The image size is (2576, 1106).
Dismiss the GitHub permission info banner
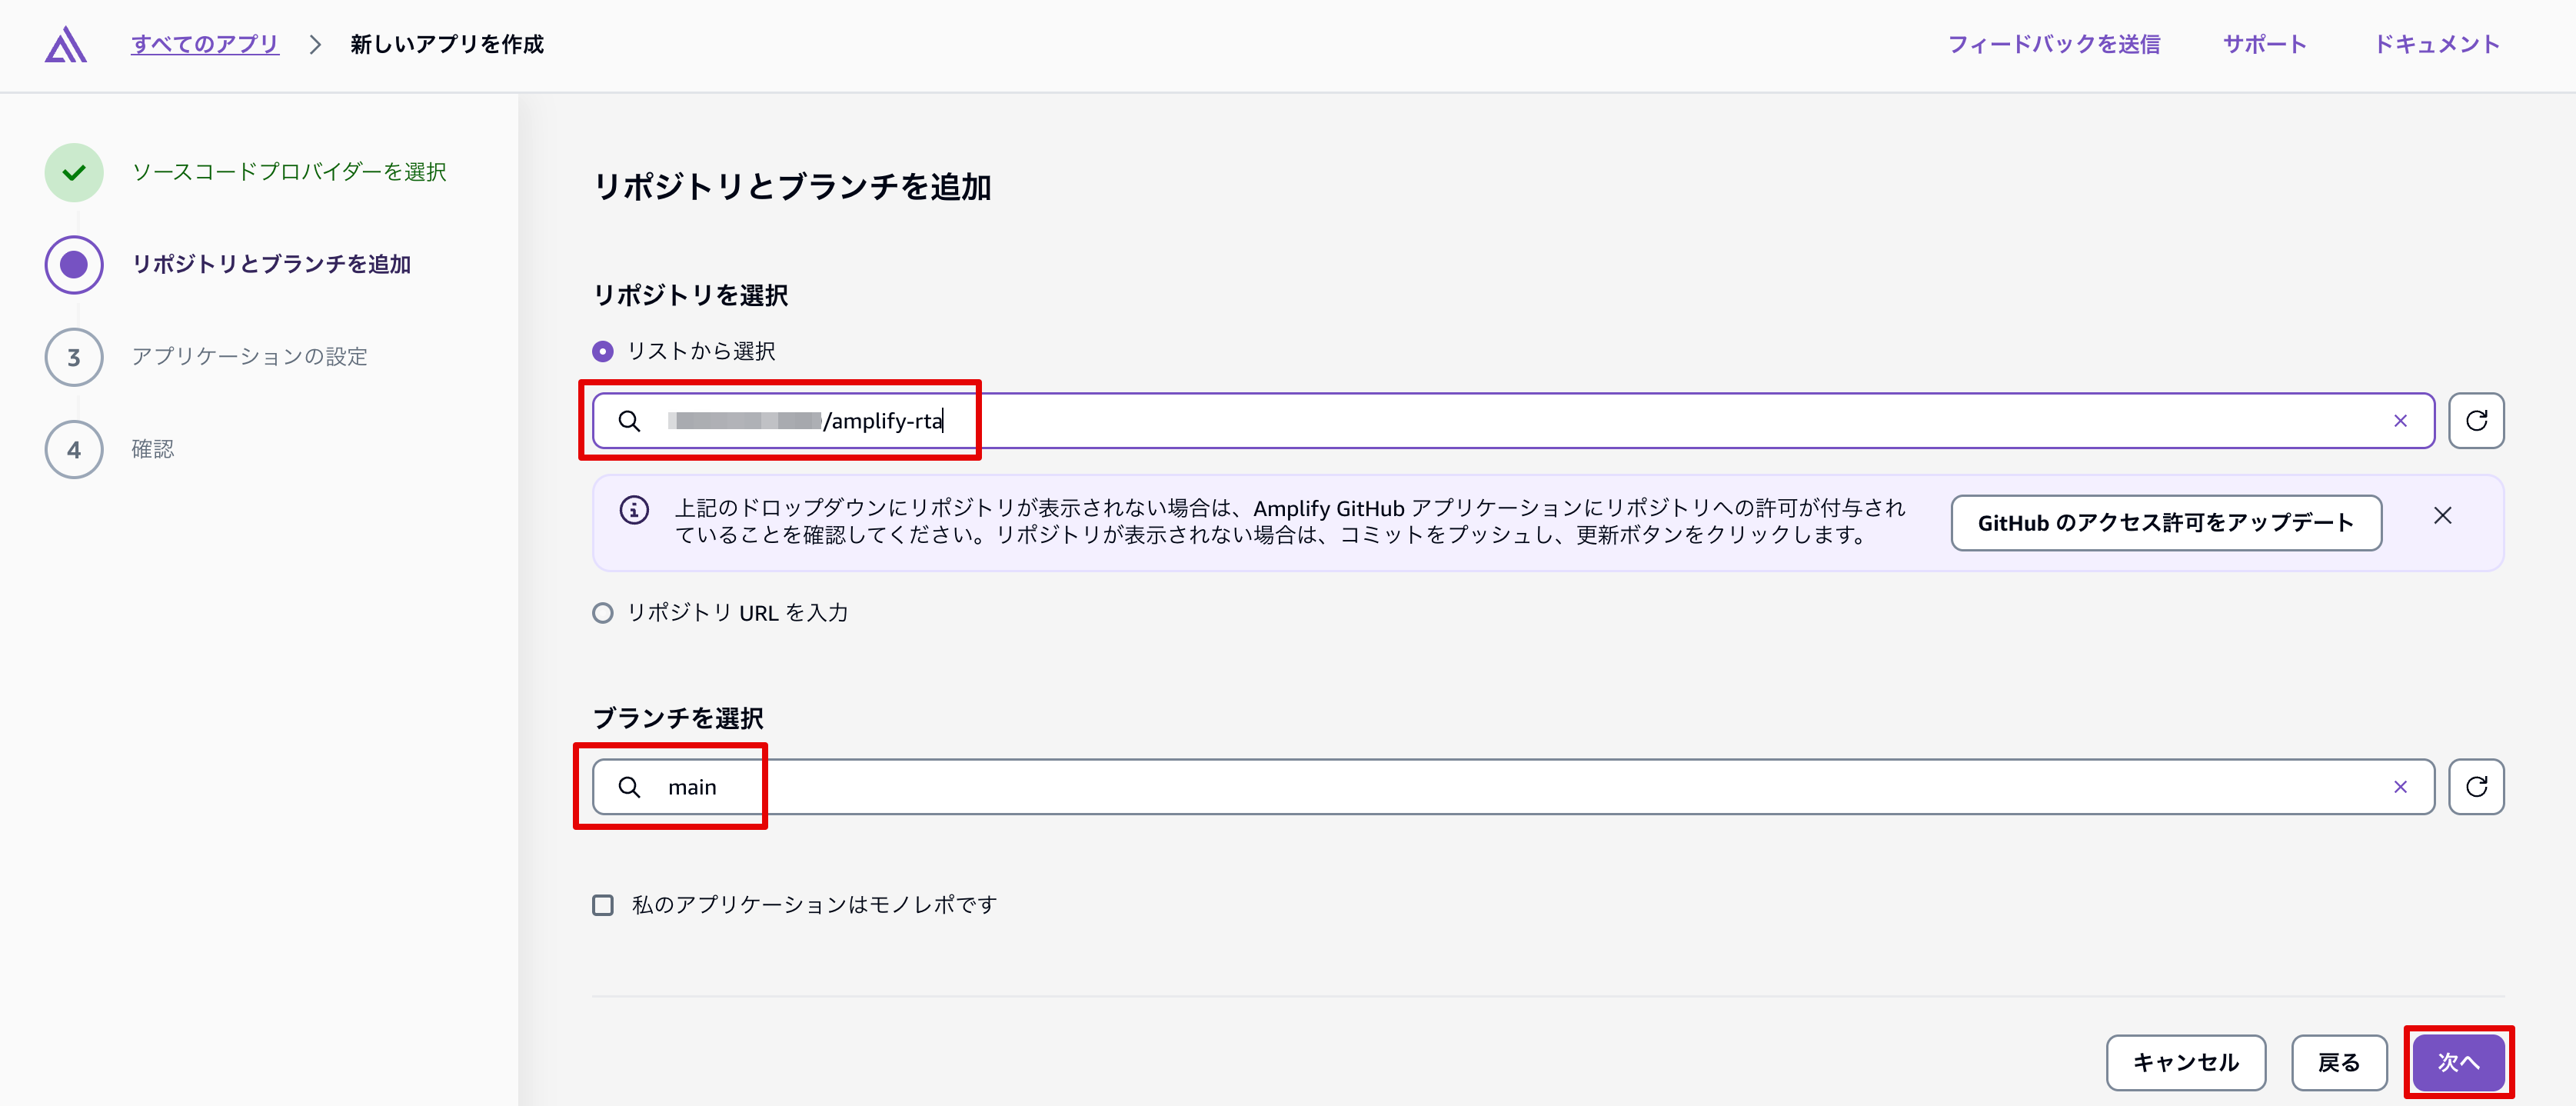pos(2442,516)
